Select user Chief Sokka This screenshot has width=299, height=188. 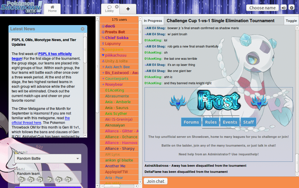click(x=119, y=38)
